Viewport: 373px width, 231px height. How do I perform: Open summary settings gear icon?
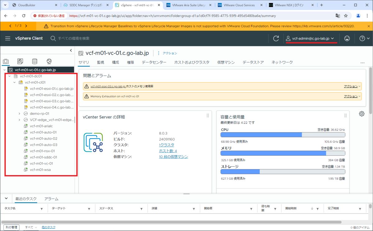[x=361, y=113]
